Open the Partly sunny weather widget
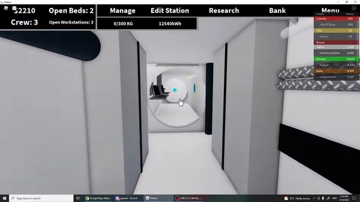This screenshot has width=360, height=202. click(297, 198)
